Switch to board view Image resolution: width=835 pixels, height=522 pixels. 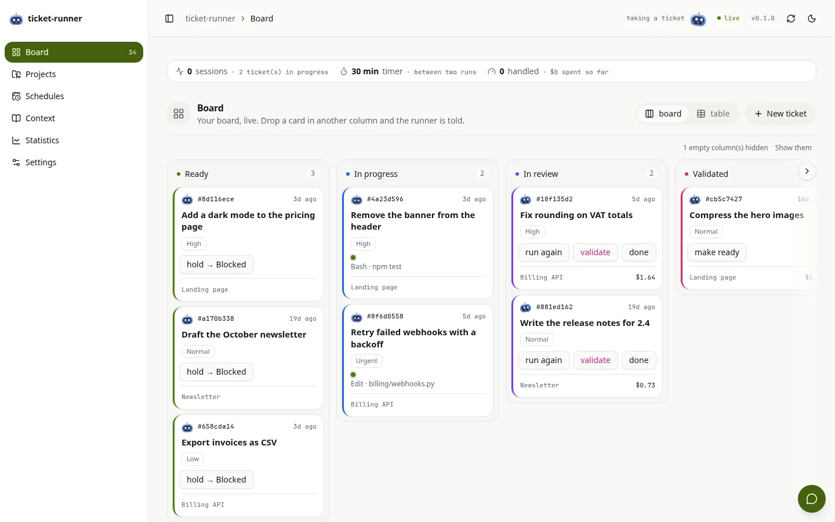[663, 114]
